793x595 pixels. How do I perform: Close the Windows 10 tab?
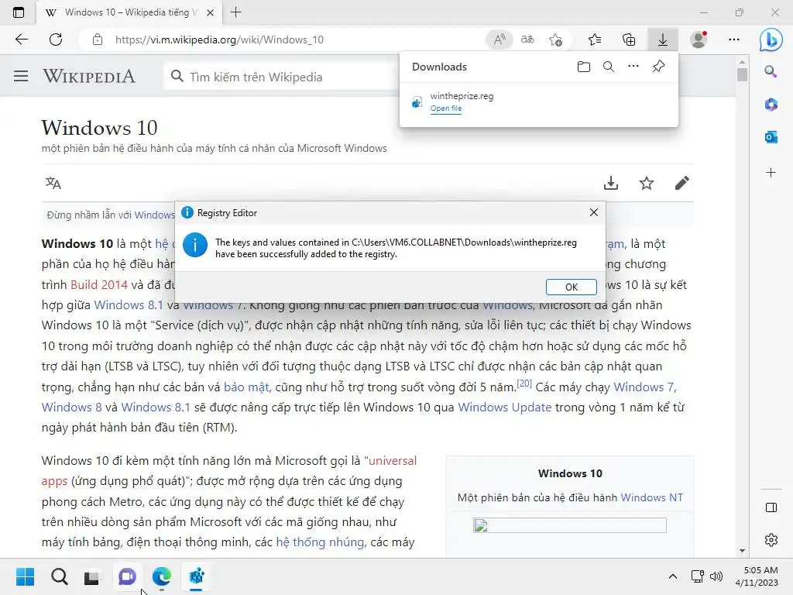(x=211, y=12)
